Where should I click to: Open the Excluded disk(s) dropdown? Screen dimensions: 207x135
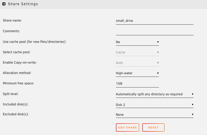[x=154, y=114]
